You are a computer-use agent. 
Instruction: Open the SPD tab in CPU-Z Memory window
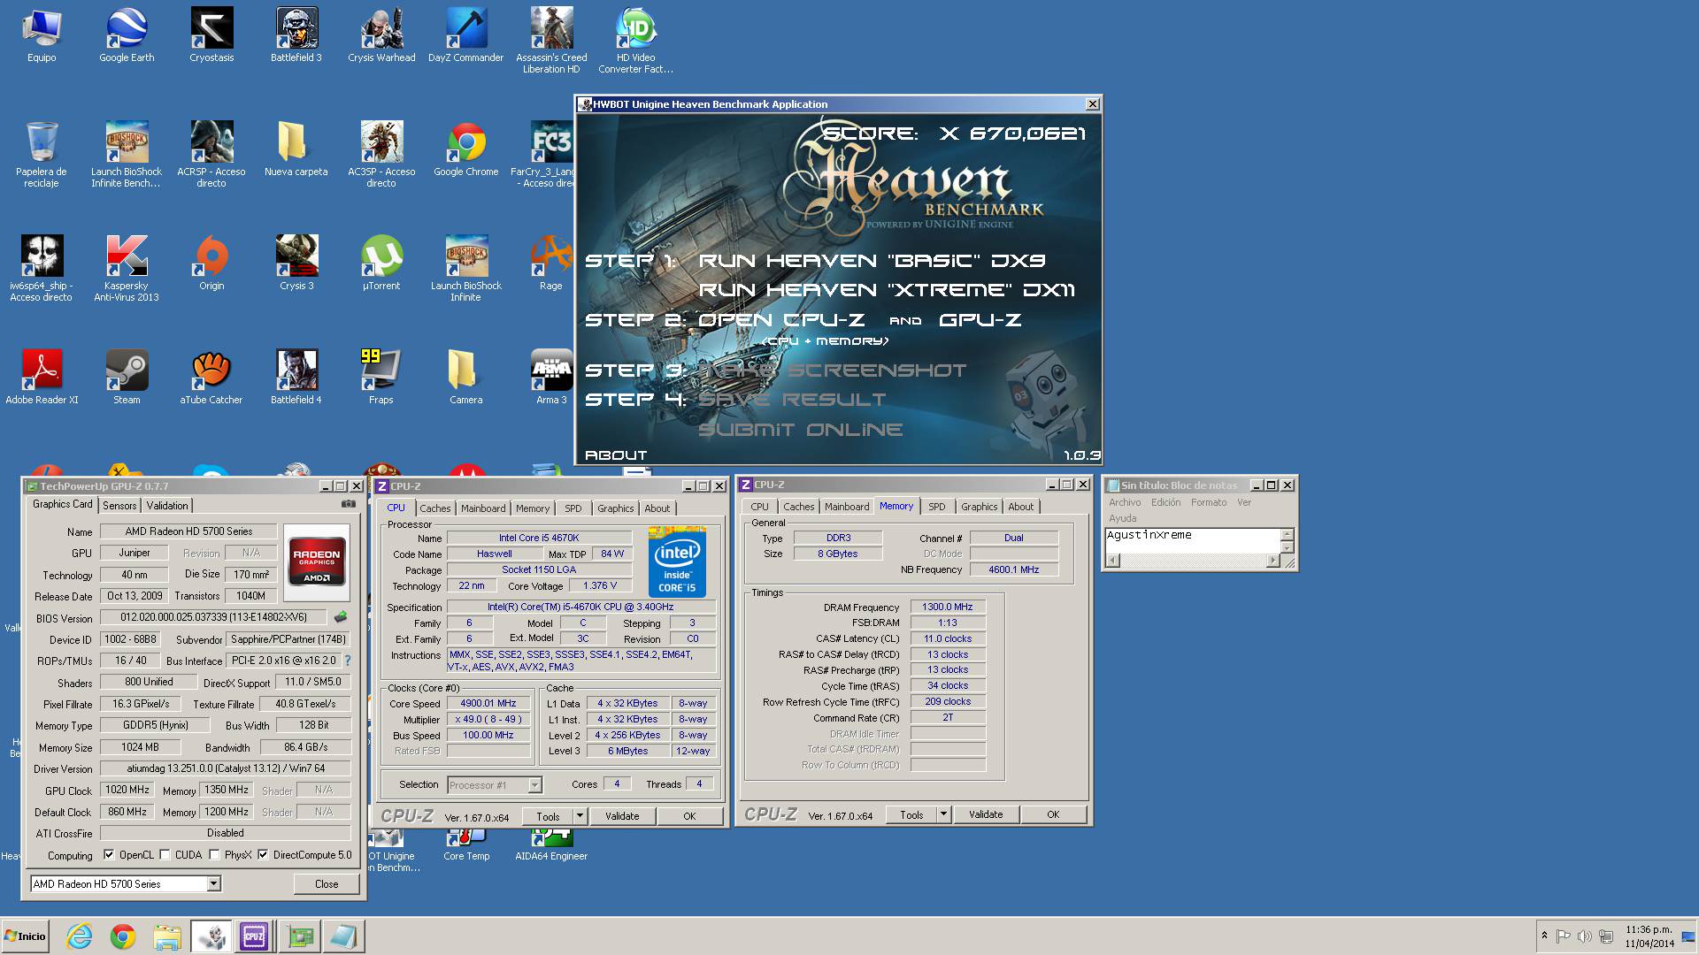[x=936, y=507]
